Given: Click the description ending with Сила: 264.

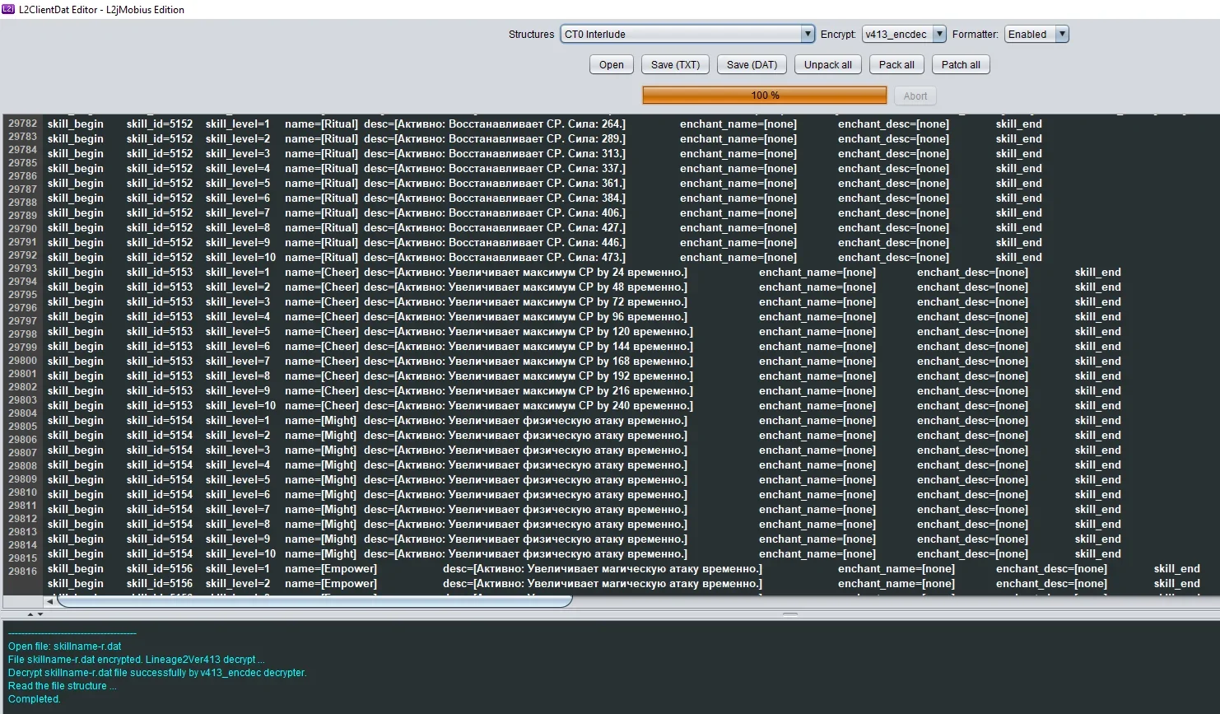Looking at the screenshot, I should pos(495,124).
